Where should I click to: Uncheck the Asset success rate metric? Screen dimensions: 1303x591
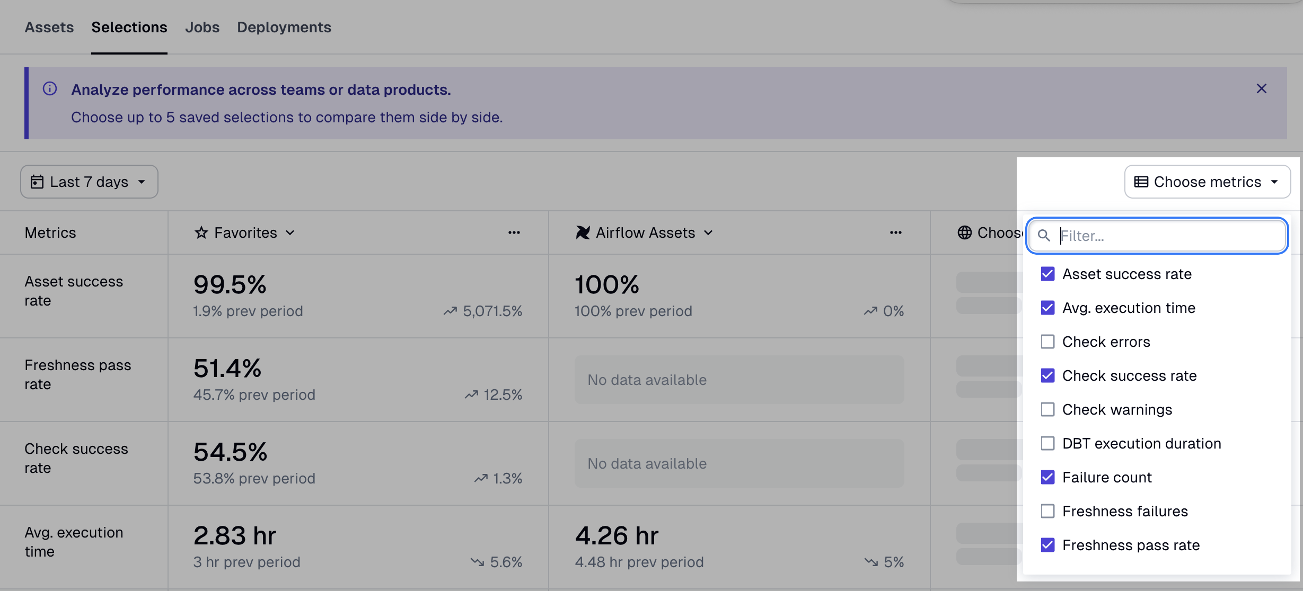pos(1047,274)
